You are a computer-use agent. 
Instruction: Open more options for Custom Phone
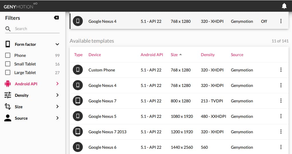coord(281,70)
